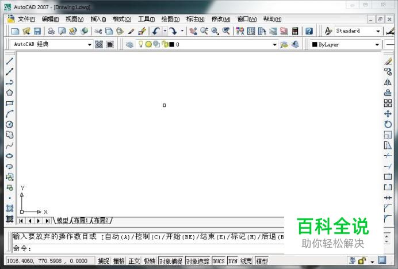The image size is (398, 269).
Task: Open the AutoCAD 经典 workspace dropdown
Action: [x=89, y=45]
